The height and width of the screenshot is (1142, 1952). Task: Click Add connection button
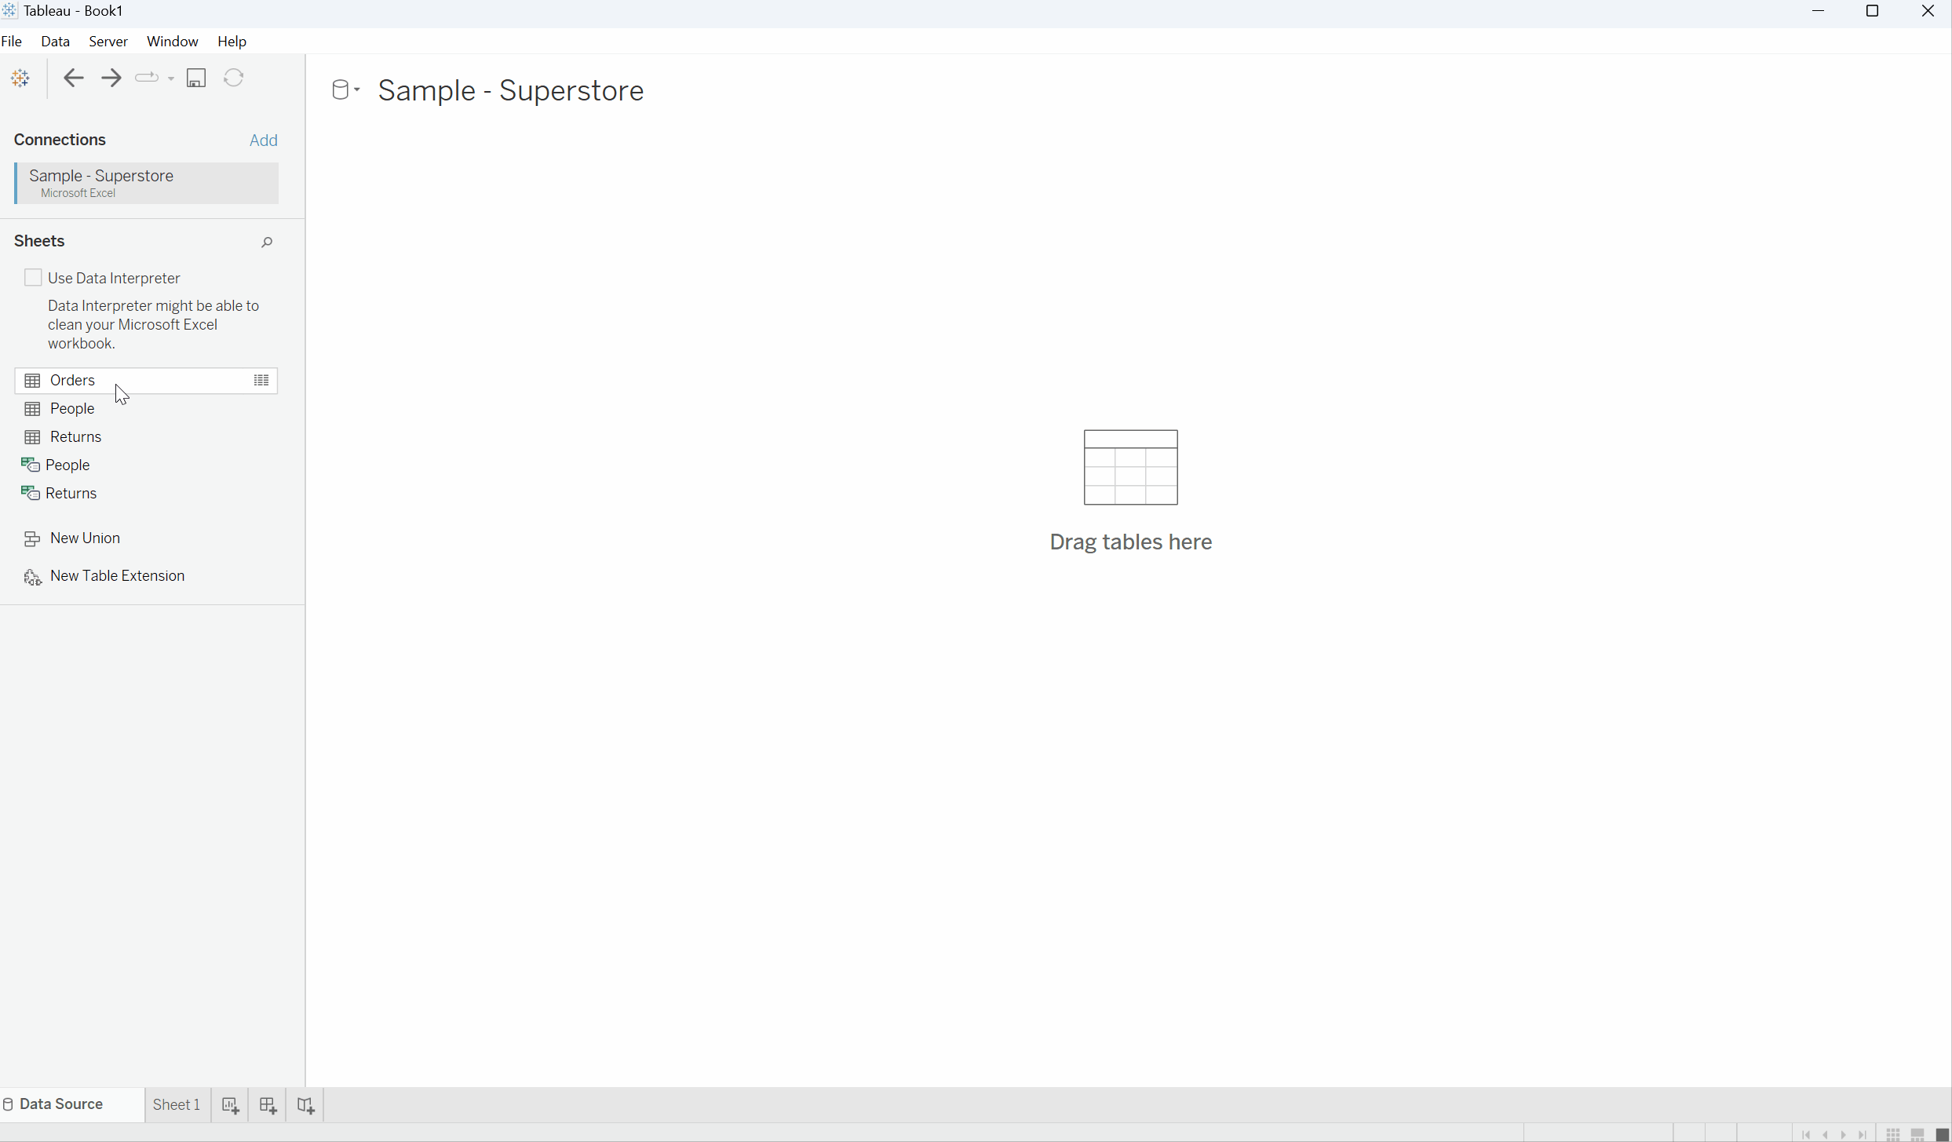(264, 139)
